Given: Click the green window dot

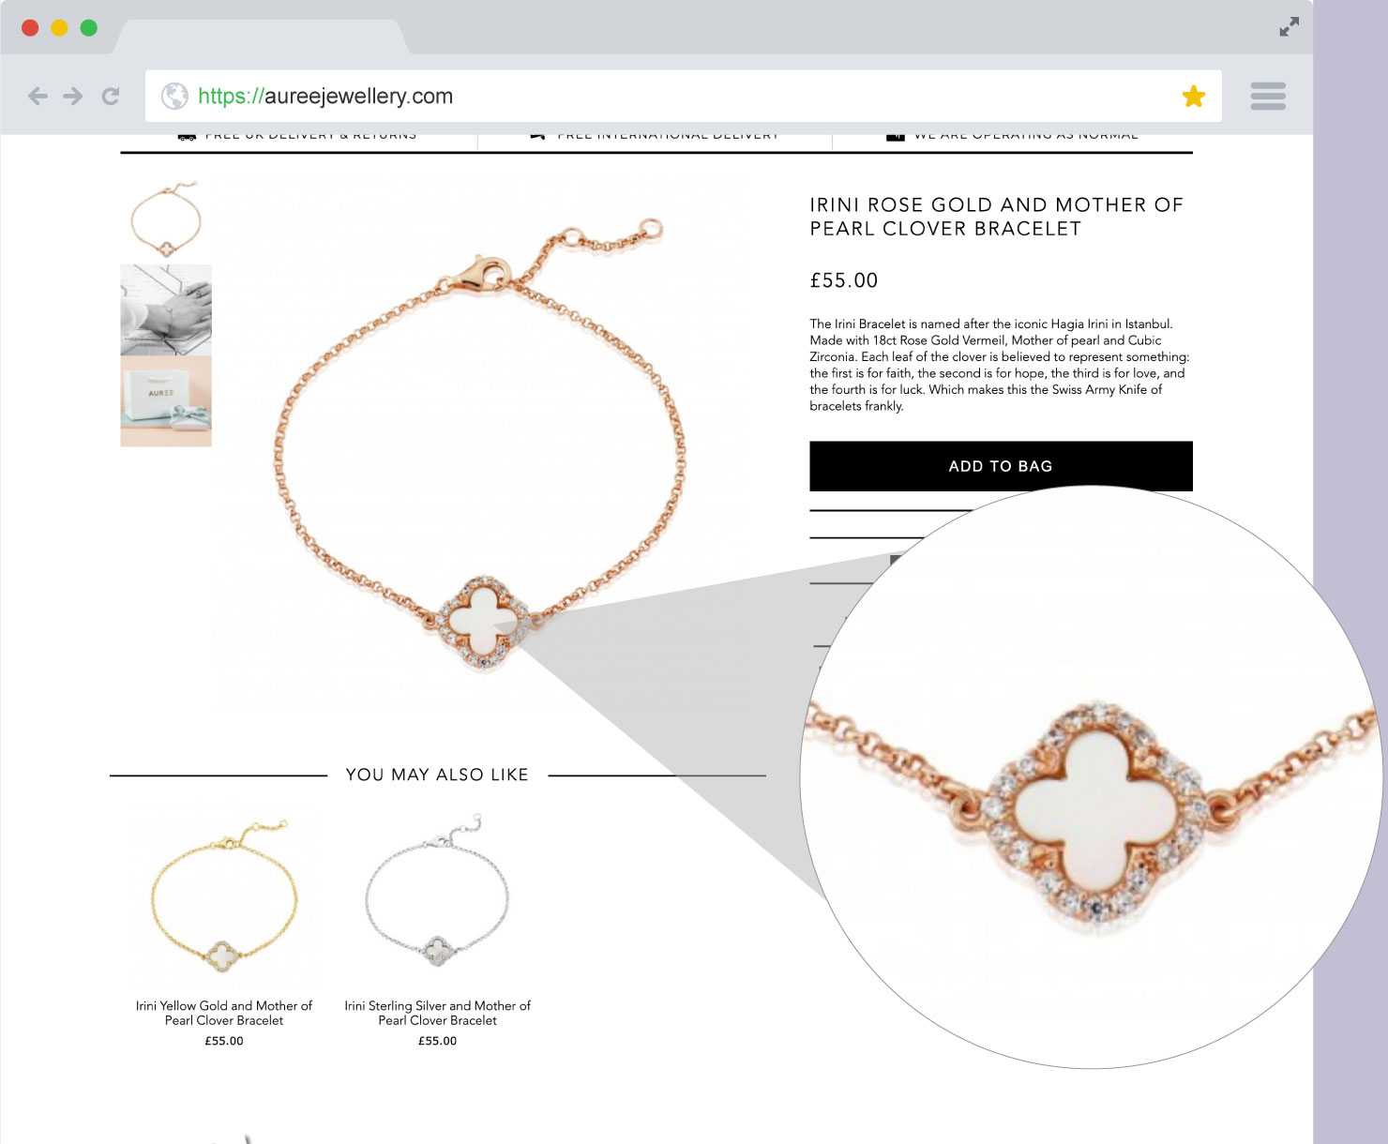Looking at the screenshot, I should click(89, 27).
